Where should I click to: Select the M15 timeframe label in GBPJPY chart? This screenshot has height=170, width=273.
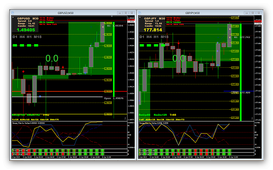pyautogui.click(x=165, y=37)
